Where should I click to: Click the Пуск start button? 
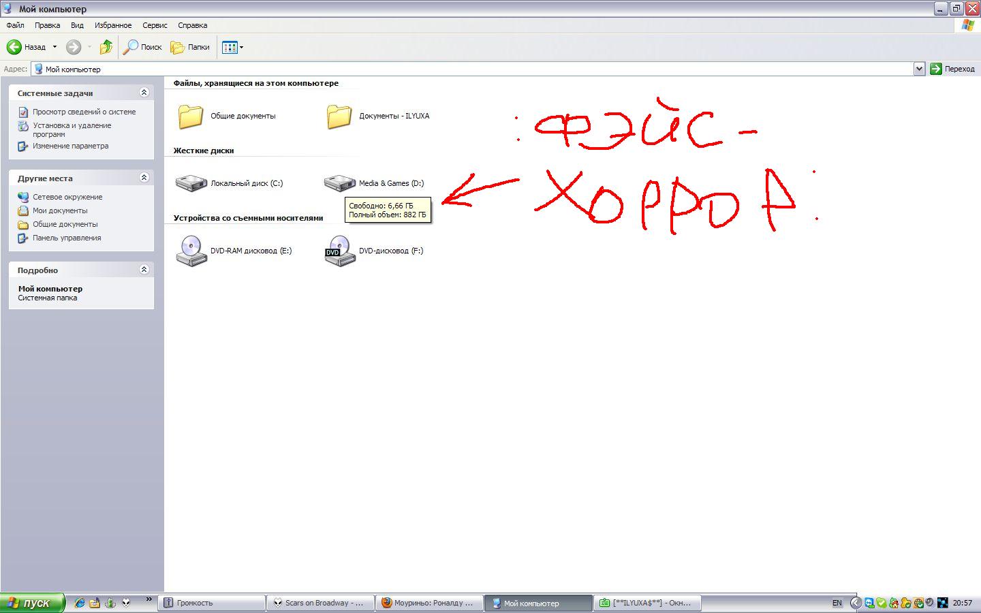coord(32,603)
